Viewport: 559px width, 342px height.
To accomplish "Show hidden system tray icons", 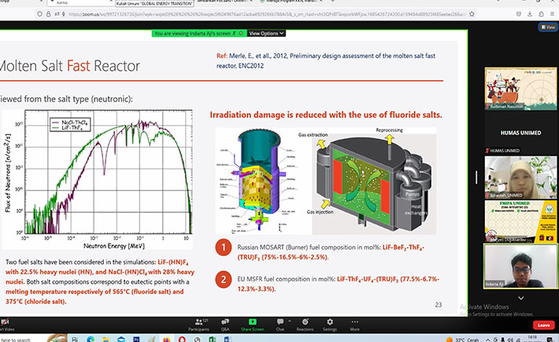I will [x=487, y=340].
